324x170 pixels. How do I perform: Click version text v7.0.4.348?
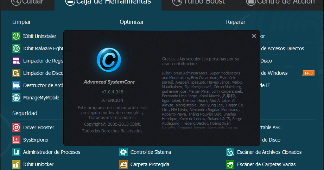click(113, 92)
